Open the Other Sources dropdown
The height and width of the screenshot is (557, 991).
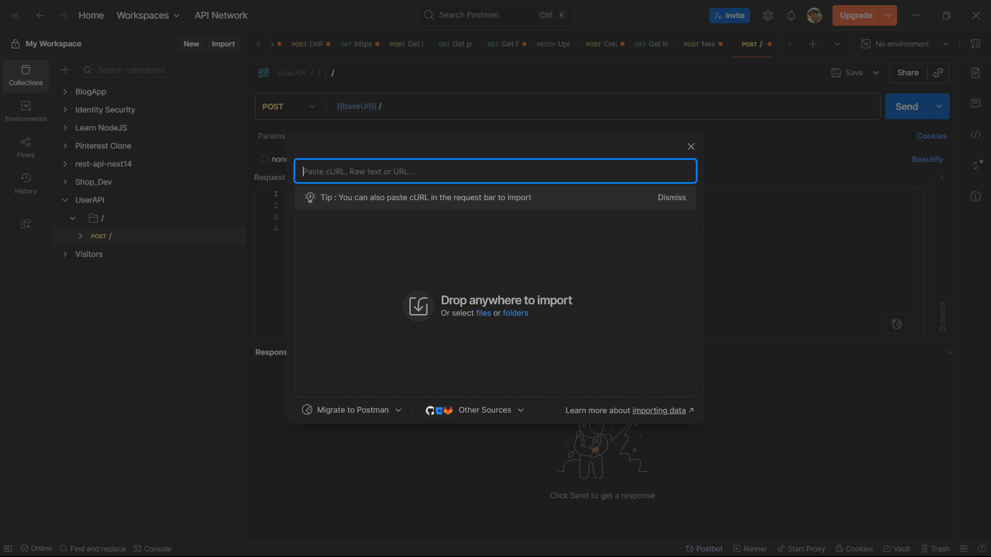point(474,410)
